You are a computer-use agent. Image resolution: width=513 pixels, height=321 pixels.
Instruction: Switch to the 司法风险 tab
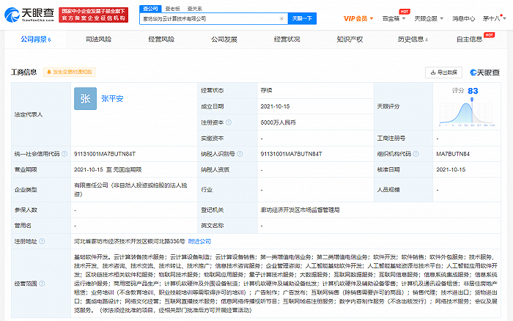click(98, 39)
